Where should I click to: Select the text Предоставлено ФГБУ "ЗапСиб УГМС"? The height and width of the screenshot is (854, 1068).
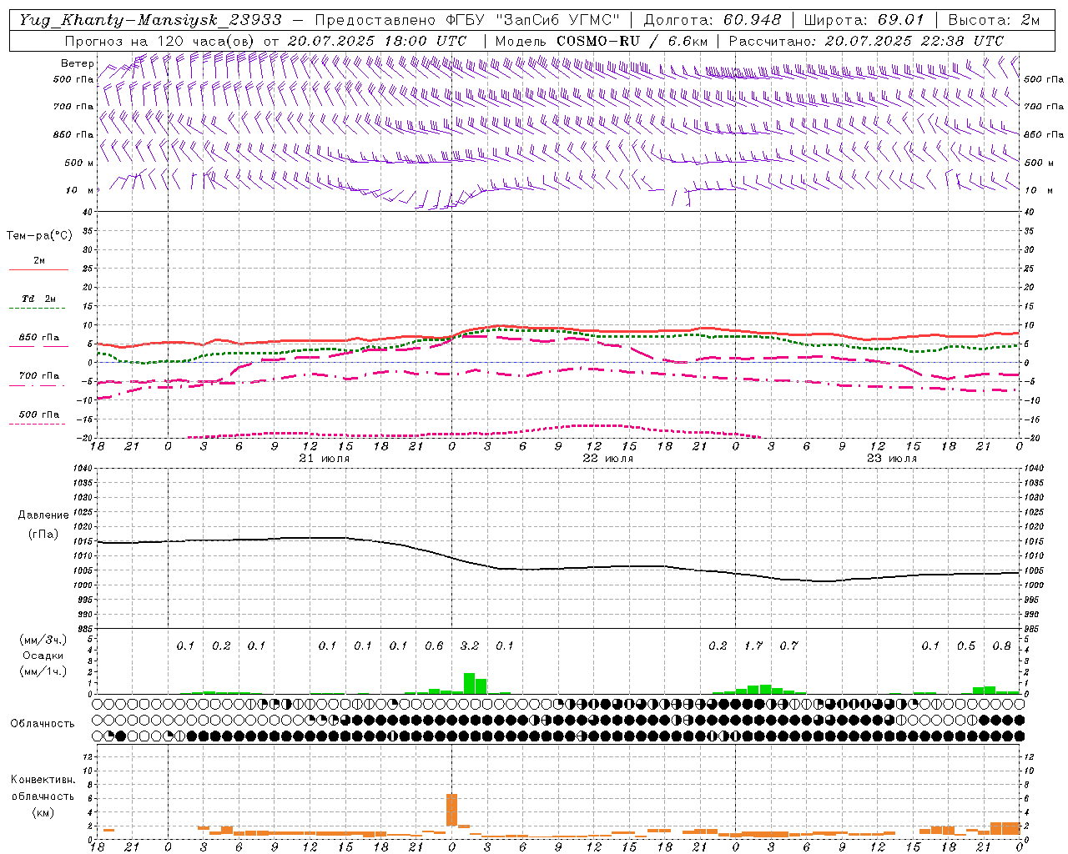pos(467,20)
